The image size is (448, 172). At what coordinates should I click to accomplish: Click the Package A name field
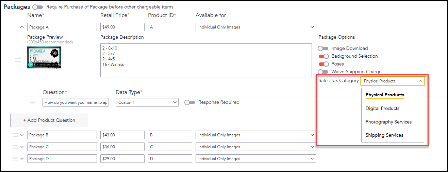[62, 27]
